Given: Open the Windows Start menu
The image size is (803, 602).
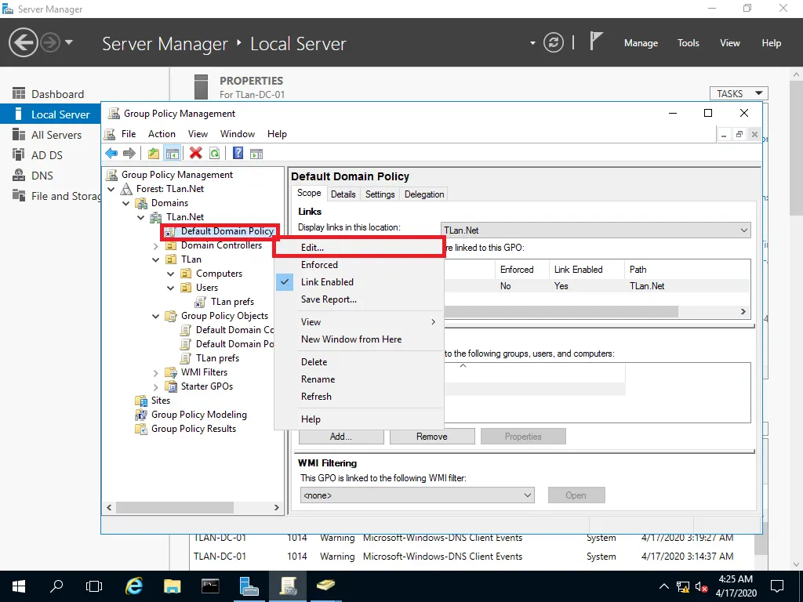Looking at the screenshot, I should [19, 586].
